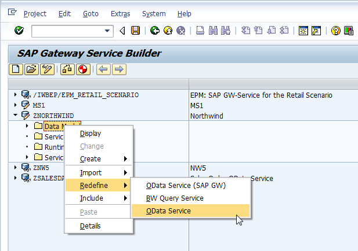The image size is (358, 251).
Task: Click the Customize Local Layout icon
Action: 349,31
